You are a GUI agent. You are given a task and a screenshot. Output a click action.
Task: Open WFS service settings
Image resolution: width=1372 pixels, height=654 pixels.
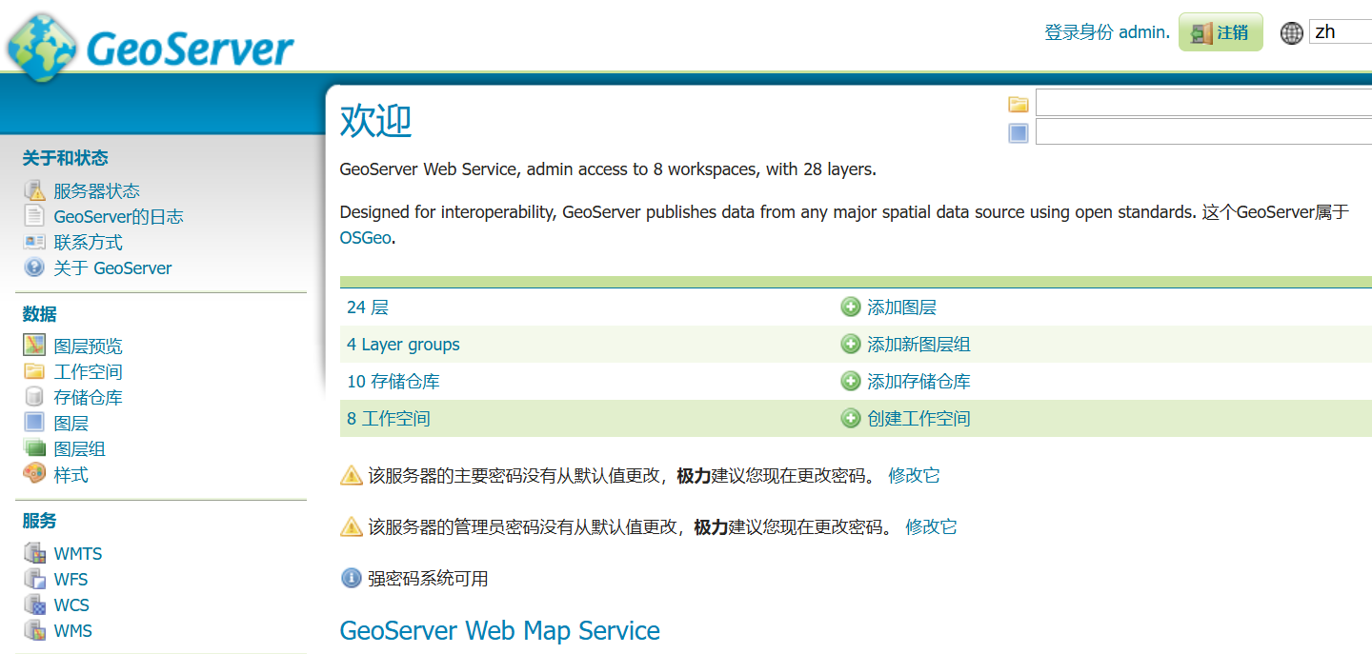pyautogui.click(x=71, y=579)
